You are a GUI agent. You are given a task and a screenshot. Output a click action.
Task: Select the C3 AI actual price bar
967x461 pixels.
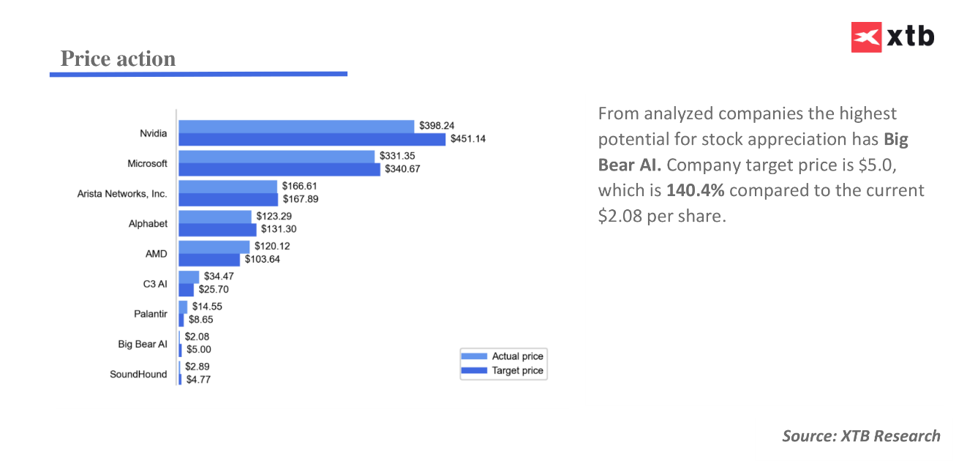coord(189,277)
